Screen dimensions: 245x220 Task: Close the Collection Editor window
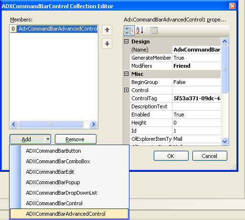(232, 6)
